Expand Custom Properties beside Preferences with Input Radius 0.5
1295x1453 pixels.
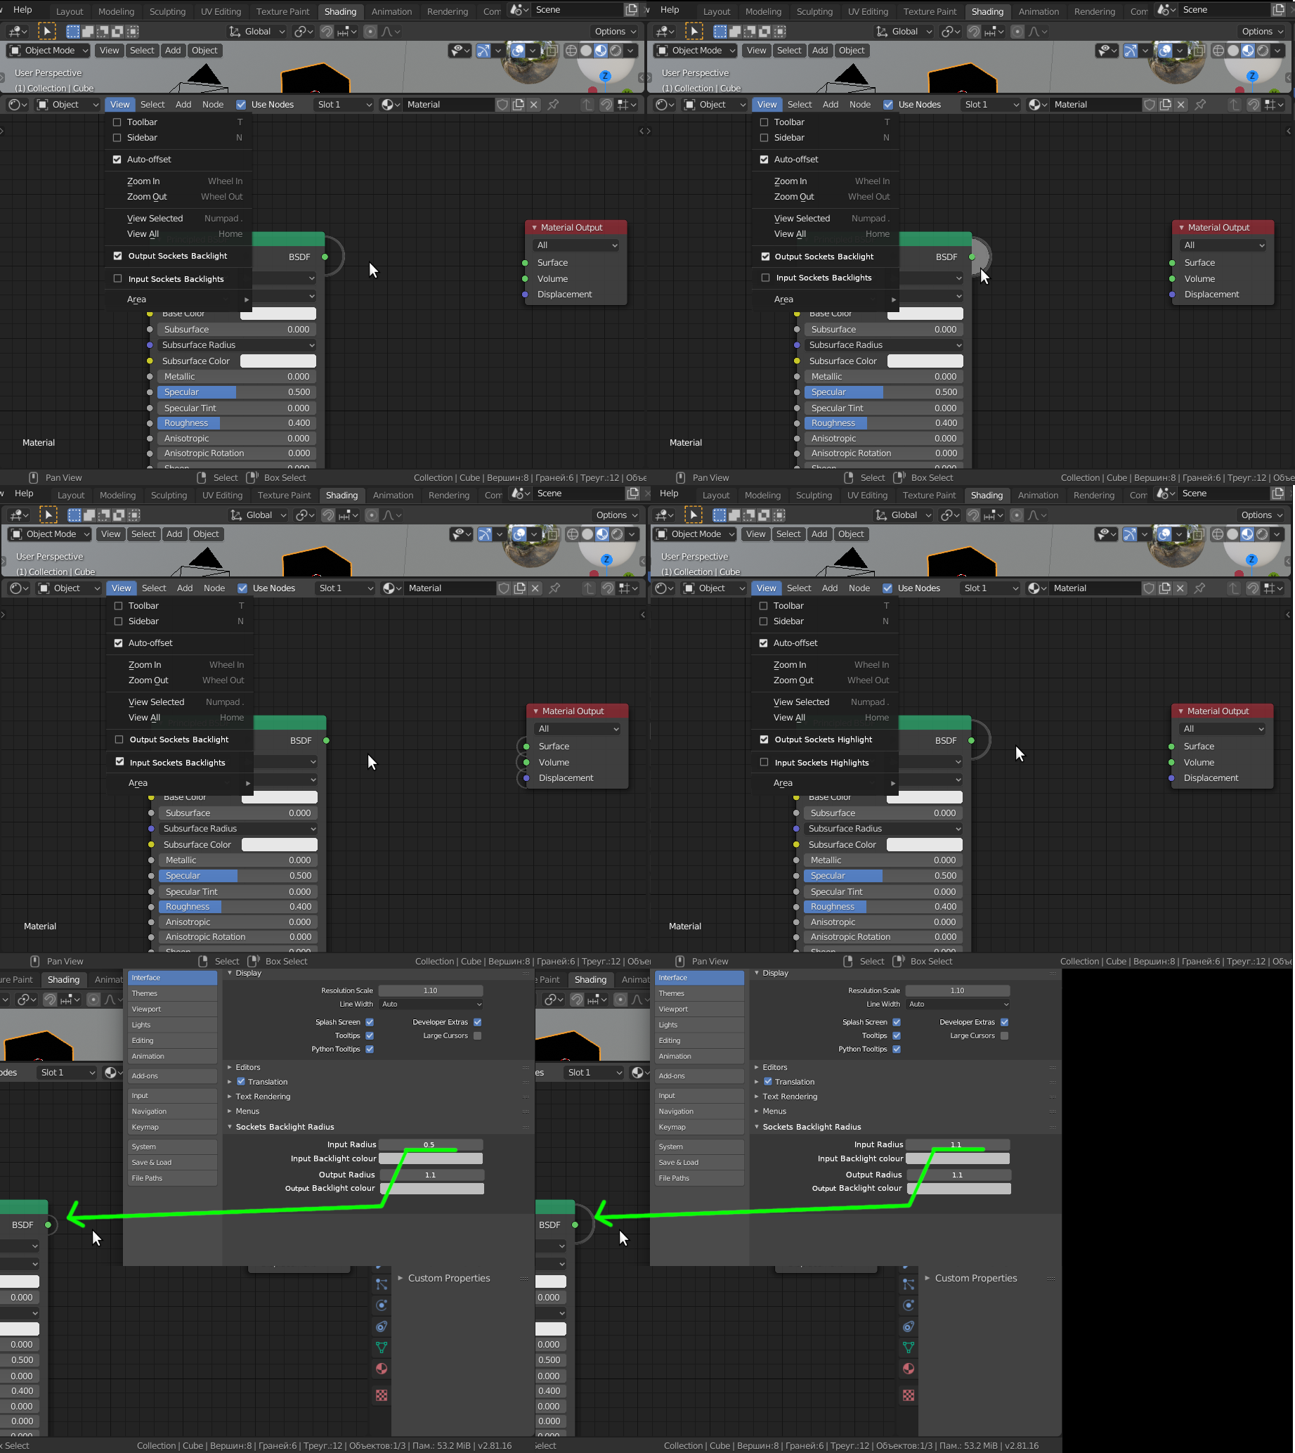[x=449, y=1278]
